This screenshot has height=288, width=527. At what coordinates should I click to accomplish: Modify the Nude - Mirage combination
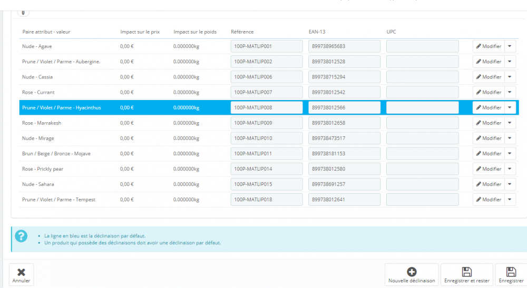tap(489, 138)
